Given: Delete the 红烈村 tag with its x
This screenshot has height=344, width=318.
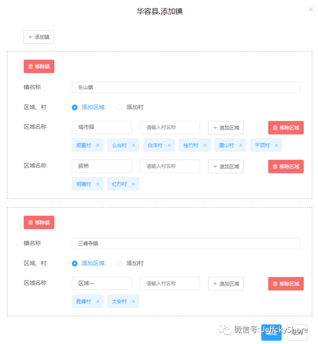Looking at the screenshot, I should pos(134,184).
